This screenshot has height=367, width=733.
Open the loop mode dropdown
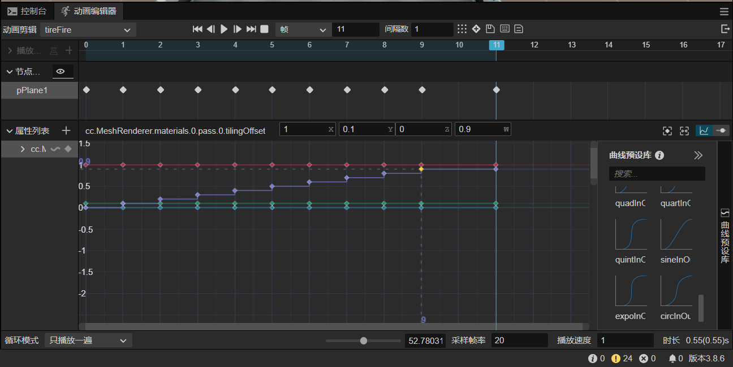pos(88,340)
